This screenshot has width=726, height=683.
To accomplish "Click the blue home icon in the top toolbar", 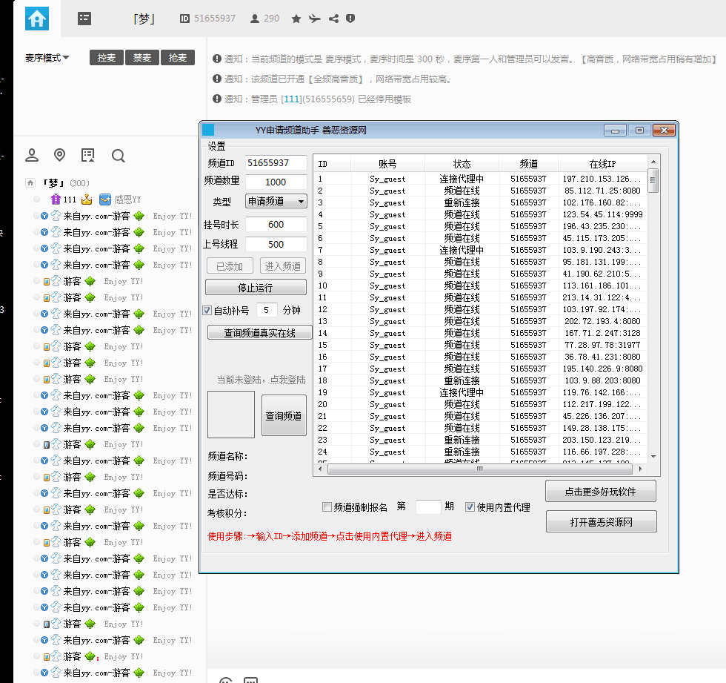I will point(36,18).
